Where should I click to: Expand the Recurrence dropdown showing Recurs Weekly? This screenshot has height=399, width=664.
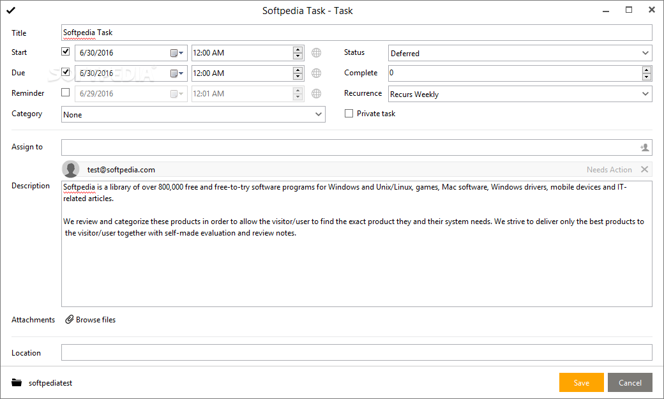[645, 94]
